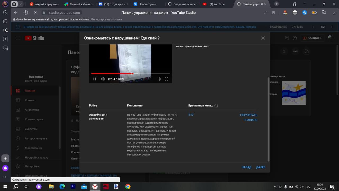Image resolution: width=339 pixels, height=191 pixels.
Task: Go to next banner notification arrow
Action: point(332,27)
